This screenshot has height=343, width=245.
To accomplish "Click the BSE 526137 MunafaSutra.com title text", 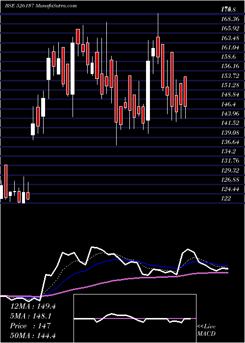I will tap(41, 6).
